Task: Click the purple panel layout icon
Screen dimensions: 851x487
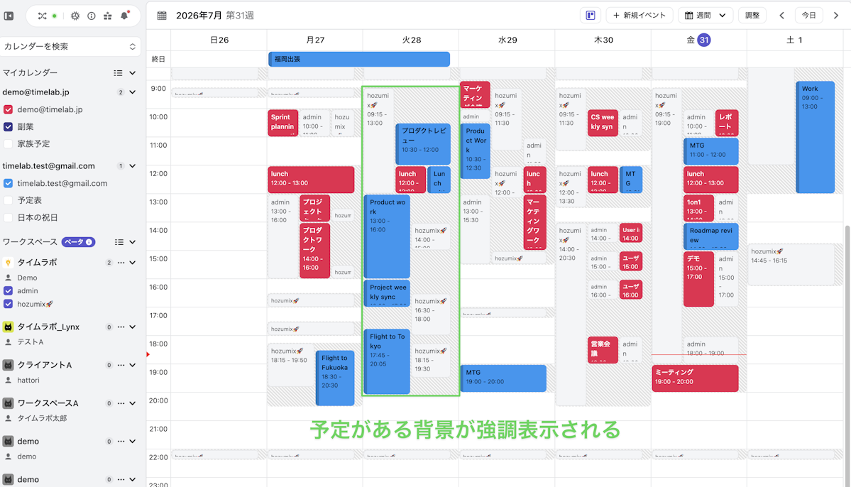Action: click(x=591, y=15)
